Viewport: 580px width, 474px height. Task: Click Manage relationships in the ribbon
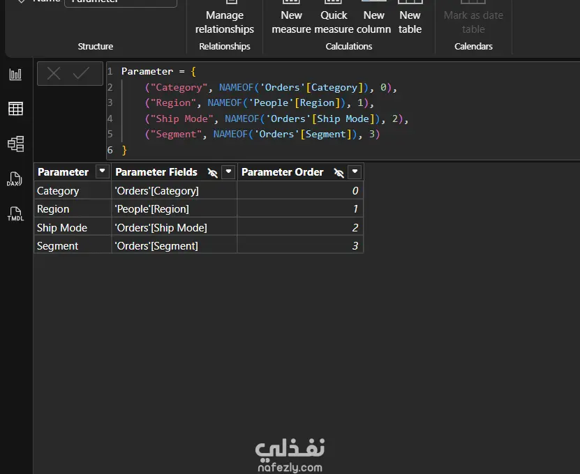point(225,19)
